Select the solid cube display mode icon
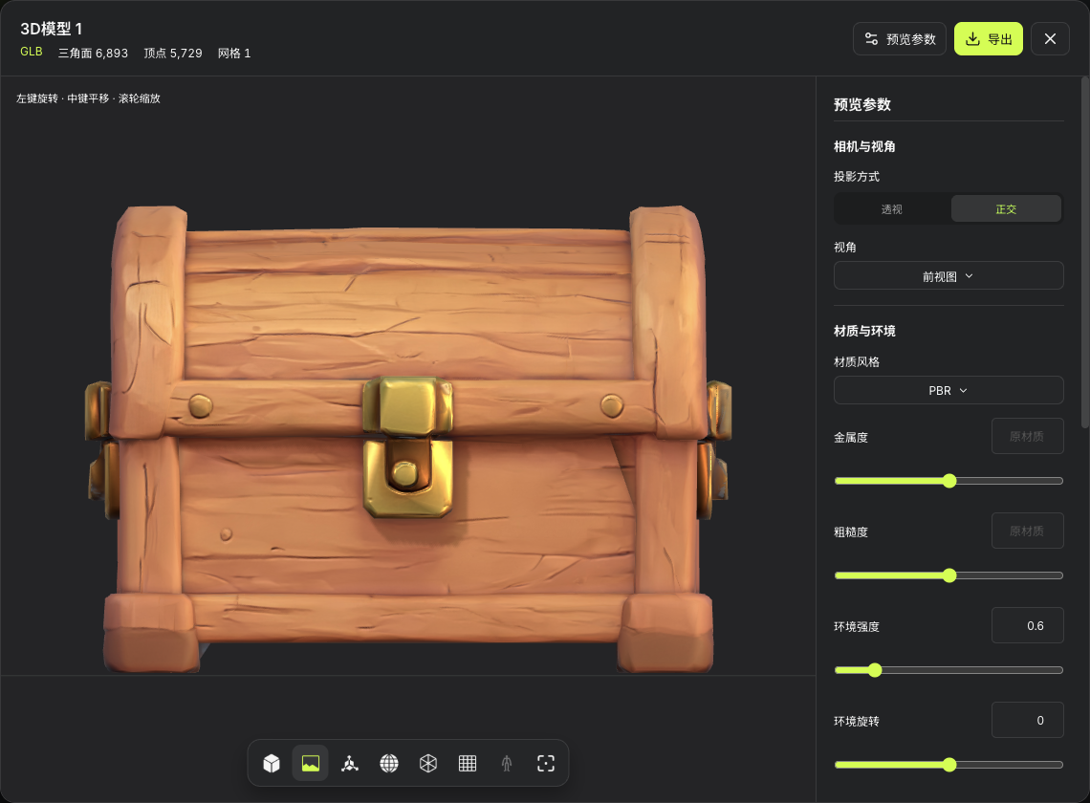The image size is (1090, 803). [272, 764]
